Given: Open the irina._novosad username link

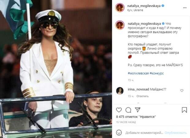Looking at the screenshot, I should click(x=138, y=89).
